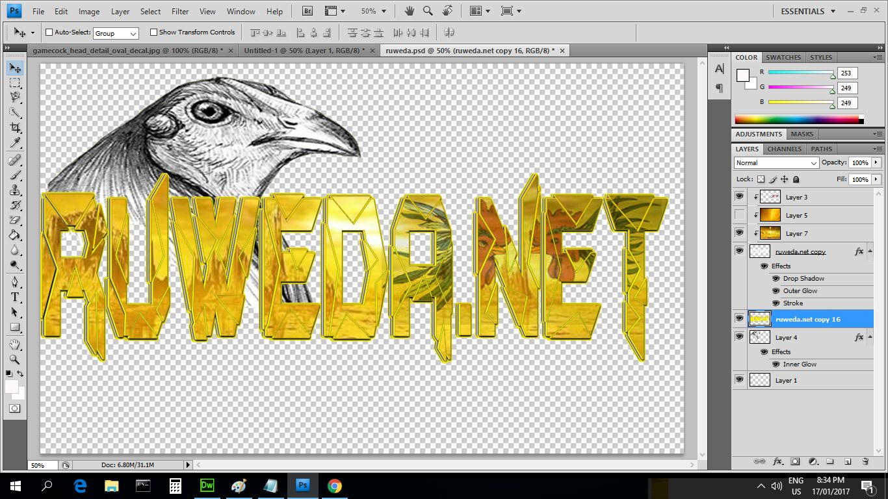
Task: Open the Windows Start menu
Action: pyautogui.click(x=15, y=485)
